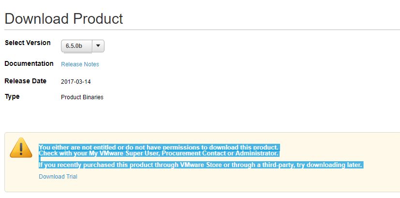The height and width of the screenshot is (198, 400).
Task: Open the Release Notes link
Action: click(80, 64)
